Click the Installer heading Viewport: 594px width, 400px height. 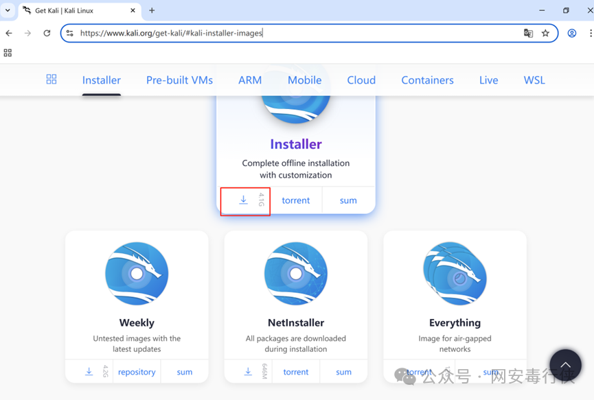[x=296, y=144]
